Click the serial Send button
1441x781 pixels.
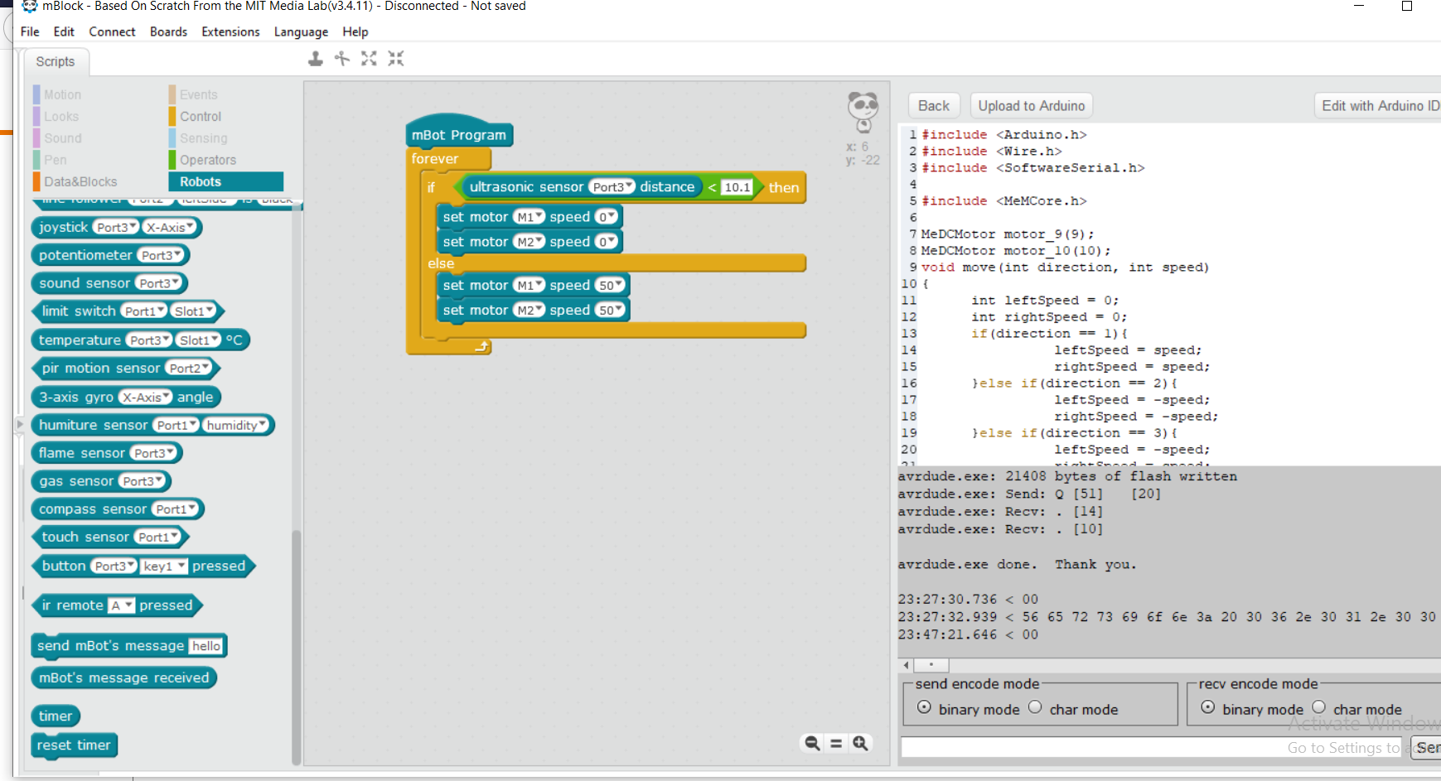click(x=1426, y=747)
